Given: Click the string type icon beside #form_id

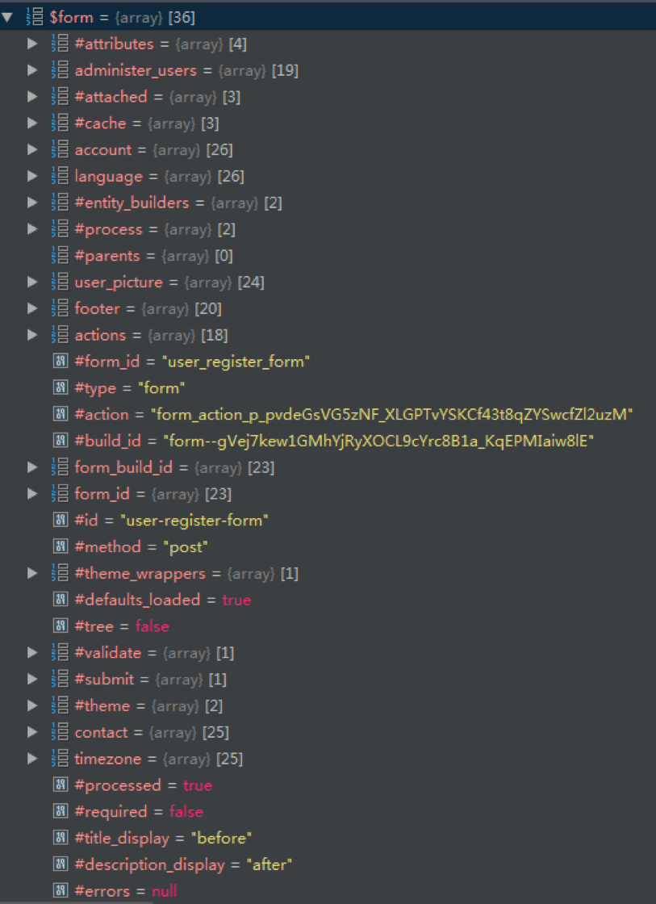Looking at the screenshot, I should [x=60, y=361].
